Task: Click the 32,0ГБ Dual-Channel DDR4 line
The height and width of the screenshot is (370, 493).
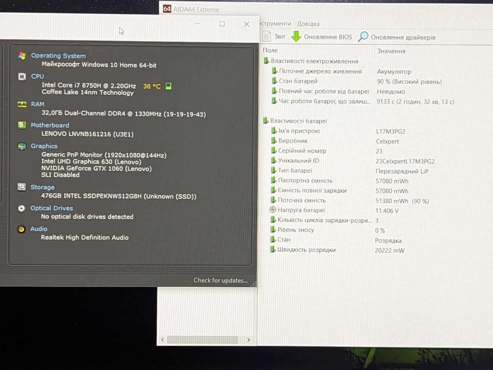Action: tap(124, 114)
